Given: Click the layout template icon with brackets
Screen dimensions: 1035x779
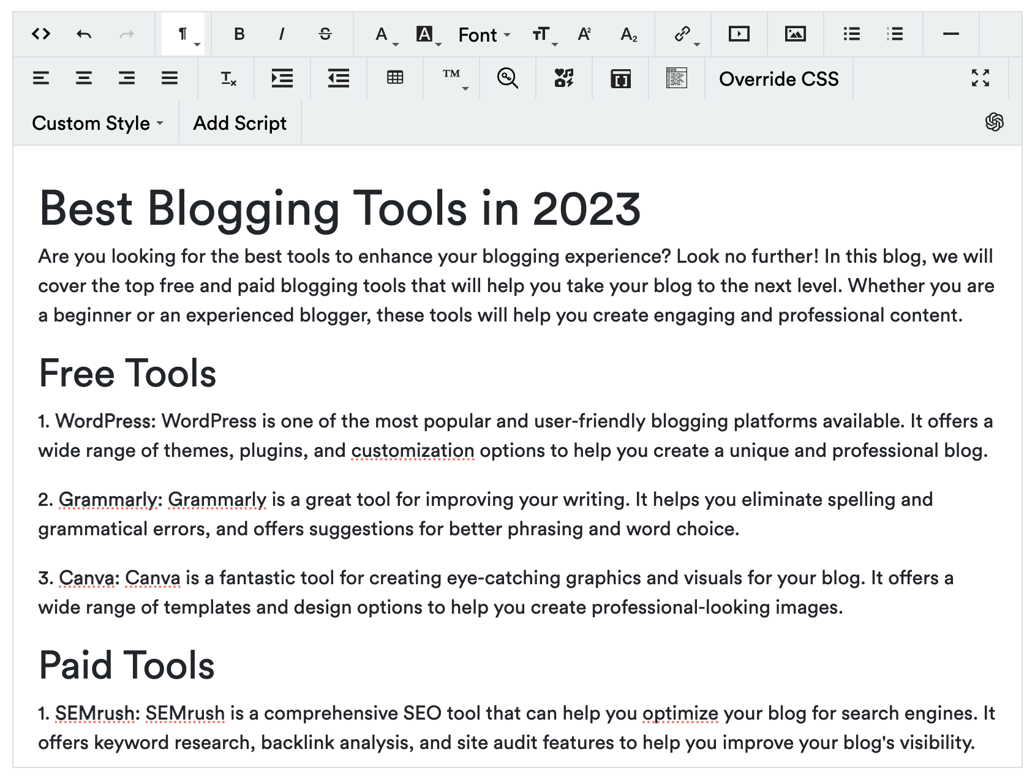Looking at the screenshot, I should [620, 78].
